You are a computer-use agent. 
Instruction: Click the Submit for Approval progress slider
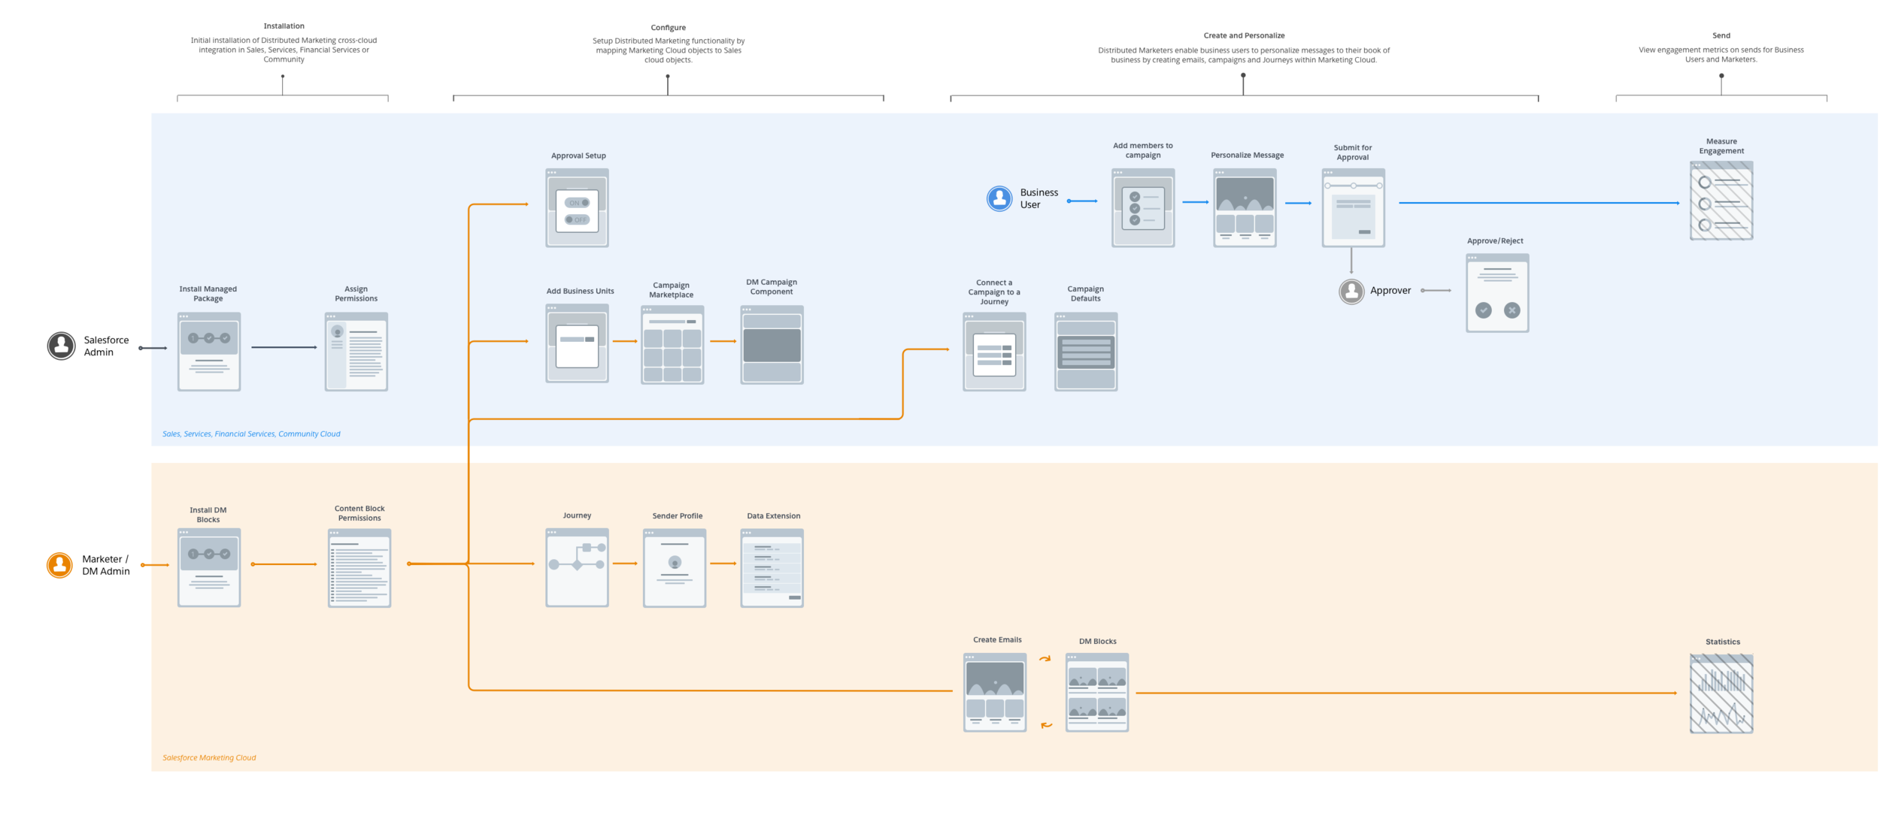click(x=1353, y=186)
